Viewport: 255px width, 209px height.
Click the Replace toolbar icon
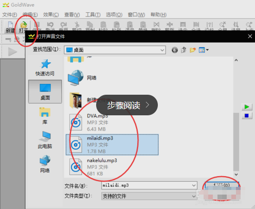point(143,26)
